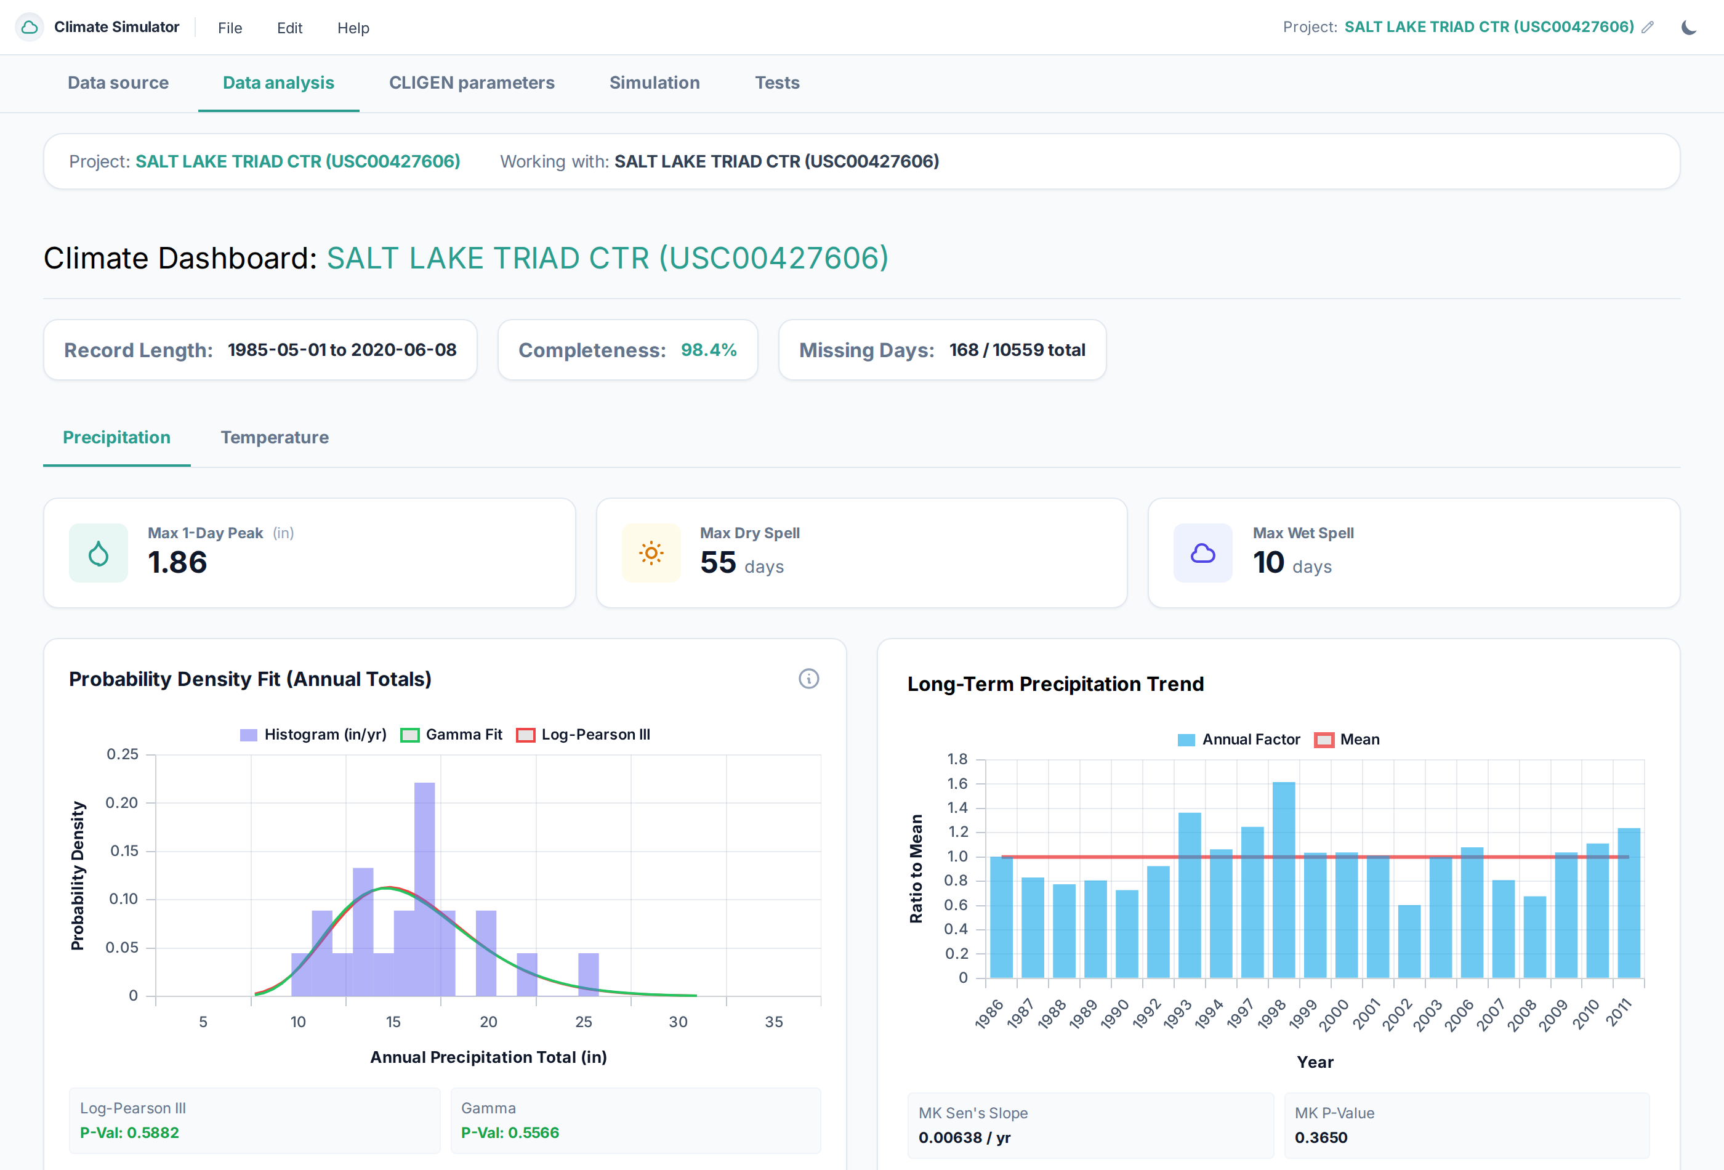Click the Log-Pearson III P-Val 0.5882

pyautogui.click(x=129, y=1133)
